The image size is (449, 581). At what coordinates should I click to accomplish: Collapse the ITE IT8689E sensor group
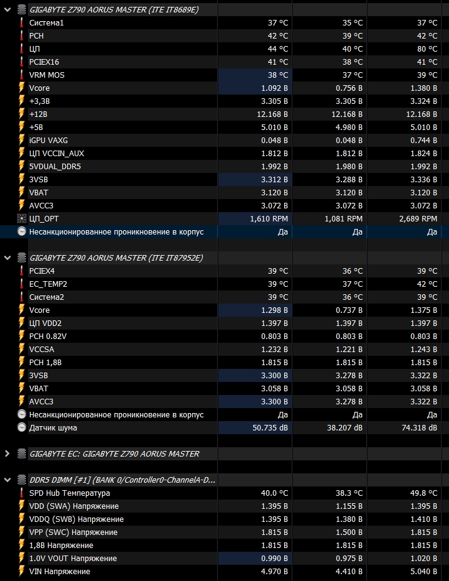click(x=7, y=9)
